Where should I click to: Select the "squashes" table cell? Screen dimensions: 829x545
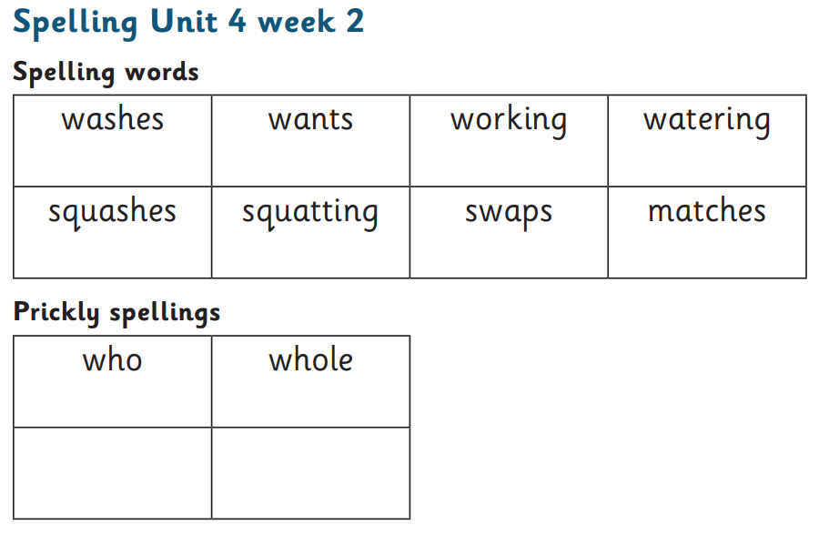tap(113, 232)
